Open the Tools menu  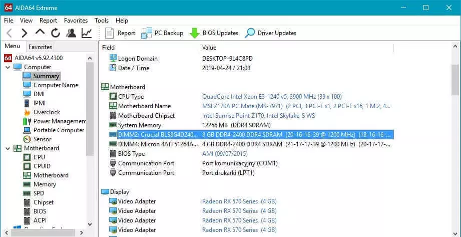(102, 21)
